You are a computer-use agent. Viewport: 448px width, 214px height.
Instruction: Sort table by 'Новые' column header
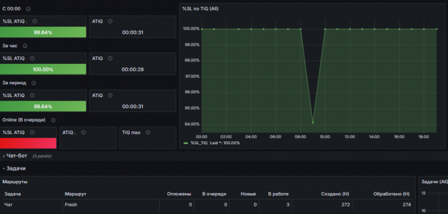pyautogui.click(x=249, y=194)
